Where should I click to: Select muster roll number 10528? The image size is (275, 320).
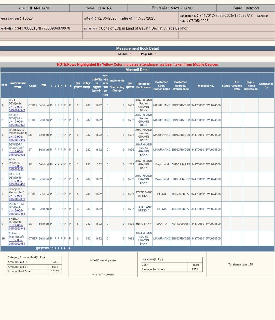click(28, 18)
